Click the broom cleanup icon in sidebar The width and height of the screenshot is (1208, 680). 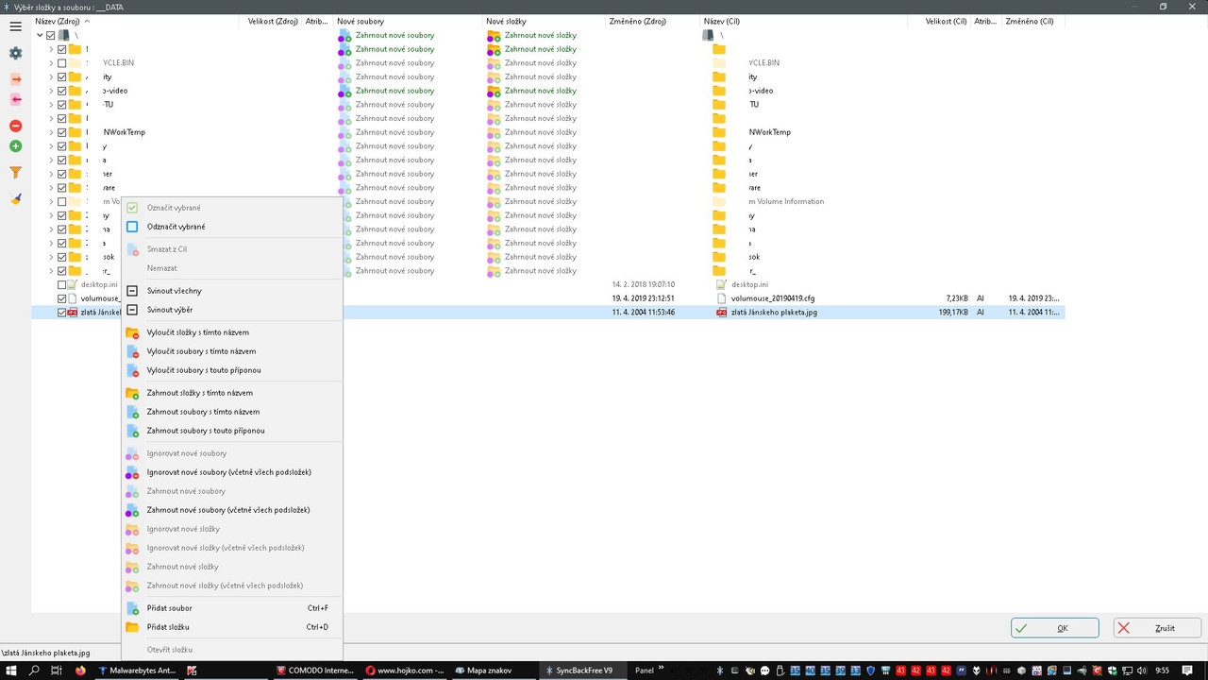click(15, 198)
